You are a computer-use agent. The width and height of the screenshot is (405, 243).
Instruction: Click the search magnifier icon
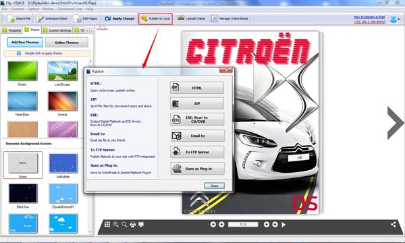[x=124, y=224]
